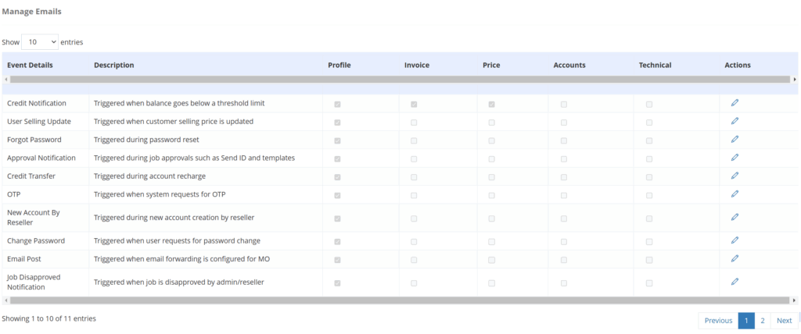Edit the Credit Notification email

735,103
